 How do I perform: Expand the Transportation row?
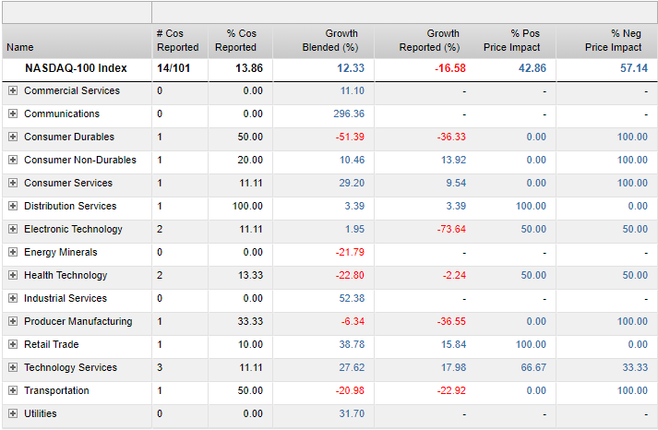point(13,390)
